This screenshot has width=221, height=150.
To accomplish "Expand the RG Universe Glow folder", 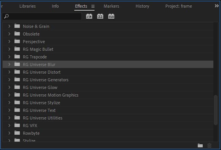I will tap(9, 87).
